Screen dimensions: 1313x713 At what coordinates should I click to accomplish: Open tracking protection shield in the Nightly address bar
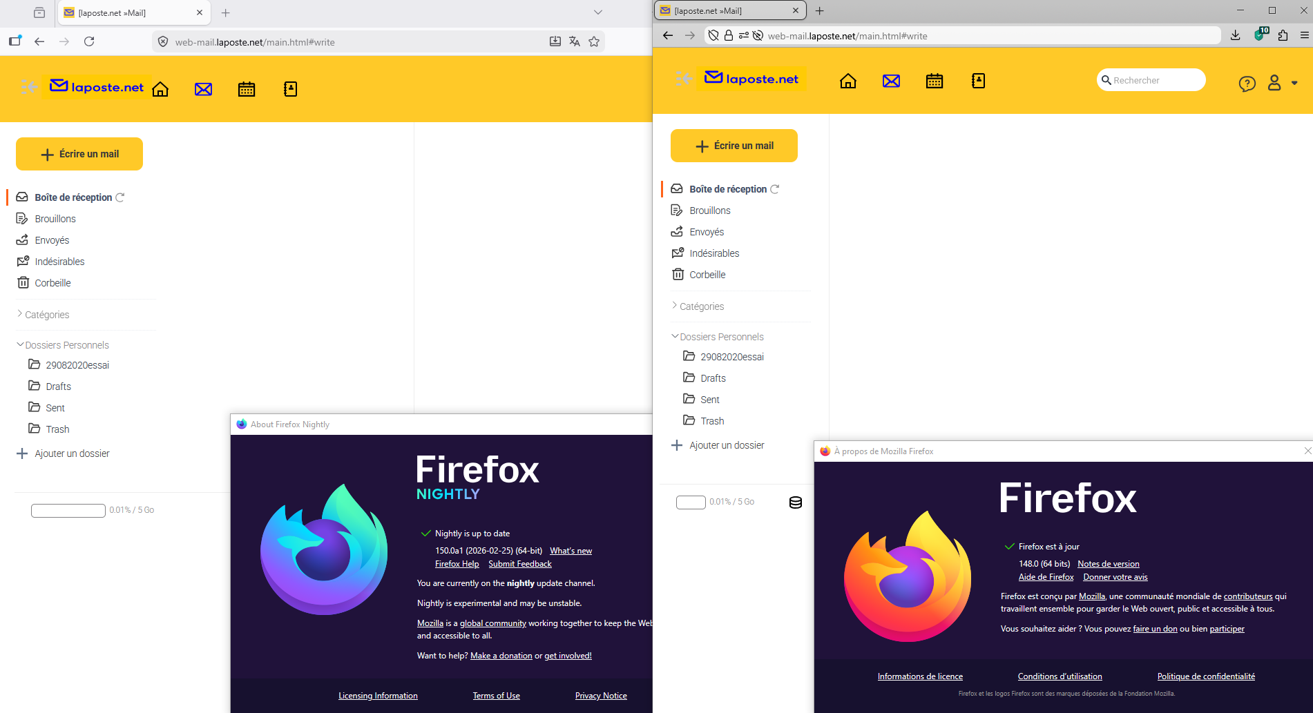click(x=163, y=41)
